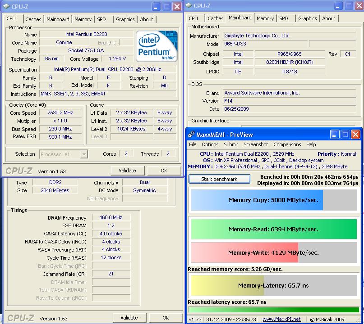This screenshot has height=324, width=364.
Task: Select CPU tab in right CPU-Z window
Action: [x=193, y=18]
